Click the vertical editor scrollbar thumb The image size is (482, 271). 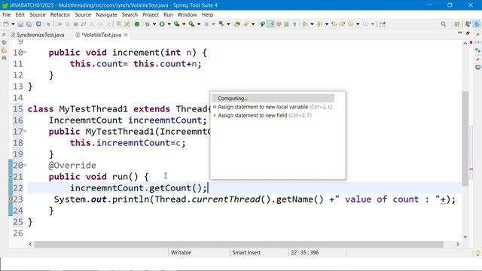(x=465, y=139)
